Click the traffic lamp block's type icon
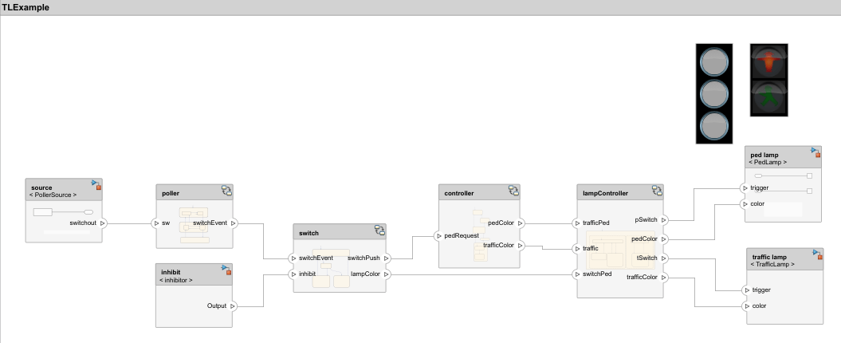The width and height of the screenshot is (841, 343). point(817,254)
